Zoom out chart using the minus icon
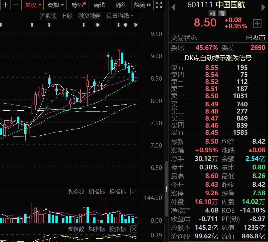 (15, 5)
